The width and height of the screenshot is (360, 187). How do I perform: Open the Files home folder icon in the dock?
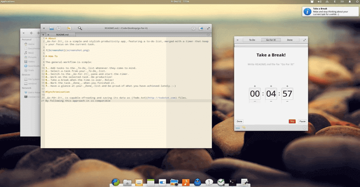click(127, 183)
